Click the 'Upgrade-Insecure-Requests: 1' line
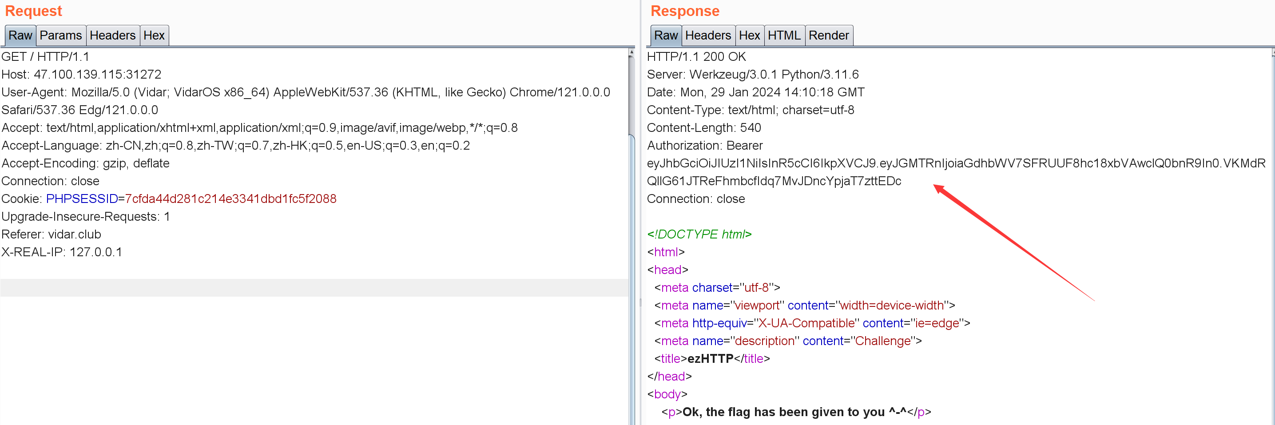Viewport: 1275px width, 425px height. coord(86,217)
